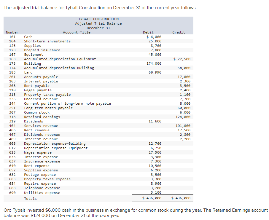Click the December 31 subtitle text
Screen dimensions: 269x220
click(x=98, y=28)
